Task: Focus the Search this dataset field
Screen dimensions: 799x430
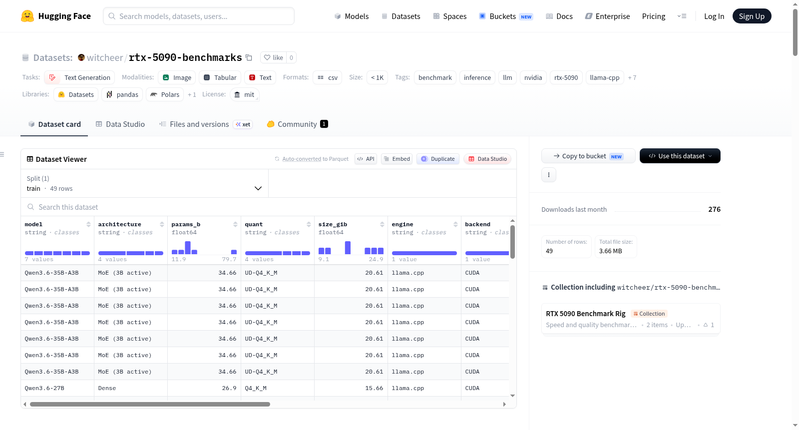Action: (269, 207)
